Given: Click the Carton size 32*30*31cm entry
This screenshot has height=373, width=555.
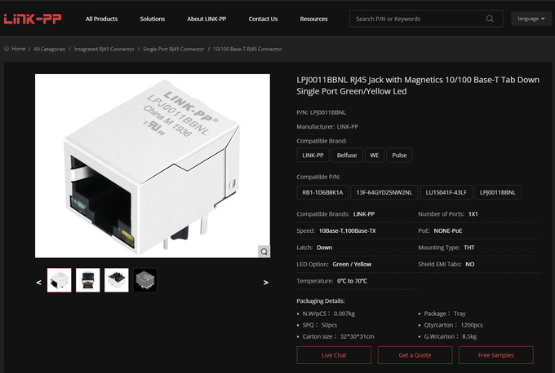Looking at the screenshot, I should tap(338, 336).
